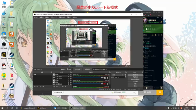196x110 pixels.
Task: Unmute the red muted speaker icon
Action: 104,84
